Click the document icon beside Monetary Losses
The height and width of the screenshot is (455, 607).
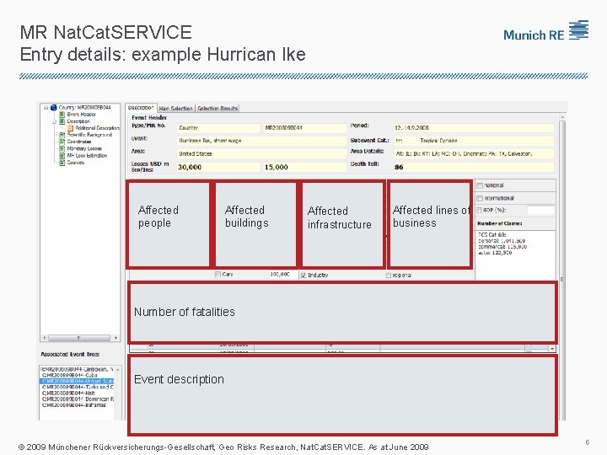tap(62, 148)
